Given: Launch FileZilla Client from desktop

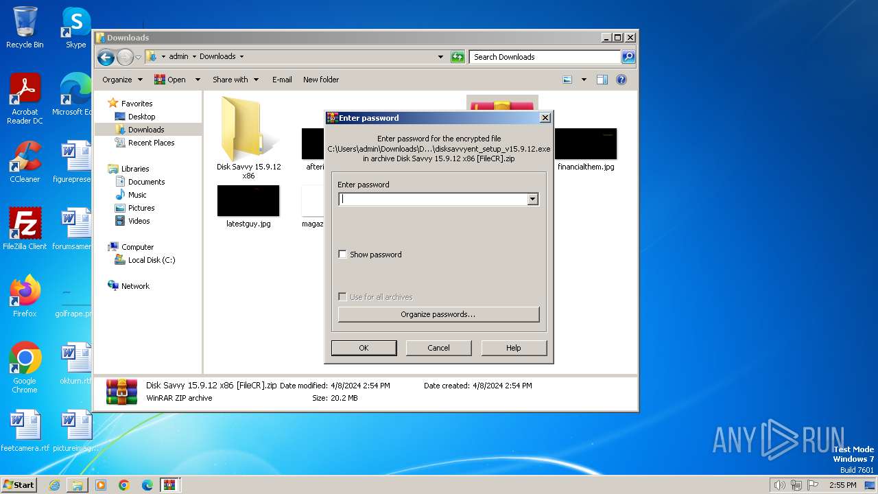Looking at the screenshot, I should click(25, 228).
